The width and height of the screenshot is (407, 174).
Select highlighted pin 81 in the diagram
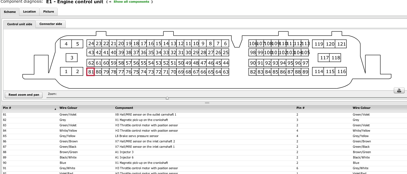pyautogui.click(x=90, y=72)
